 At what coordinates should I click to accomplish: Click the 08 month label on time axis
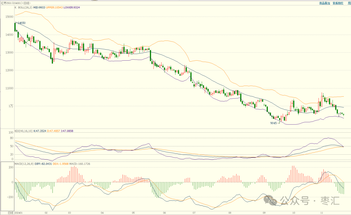pos(230,213)
